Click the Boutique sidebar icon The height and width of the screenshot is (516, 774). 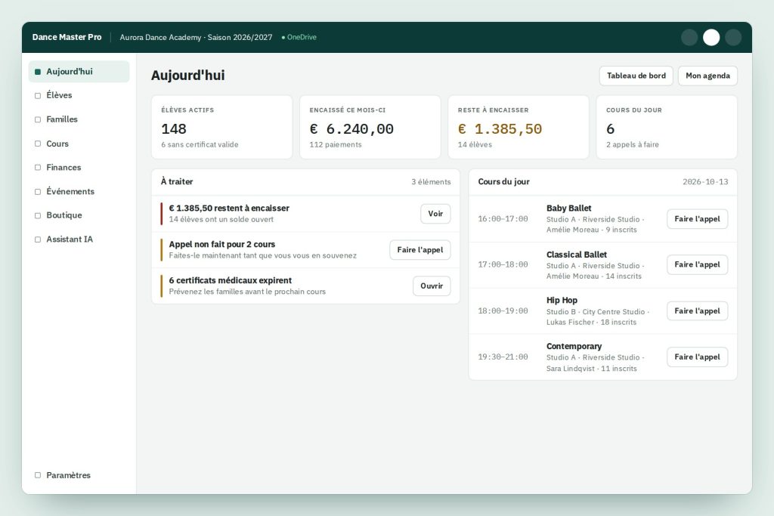coord(38,215)
